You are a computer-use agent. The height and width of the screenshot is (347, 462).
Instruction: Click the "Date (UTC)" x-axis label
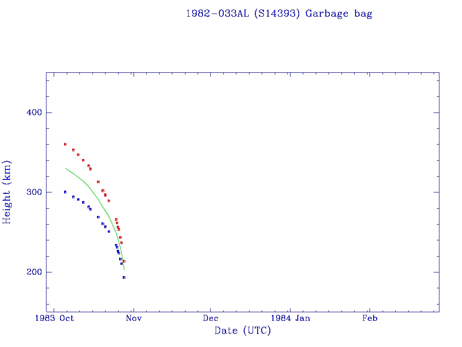243,331
